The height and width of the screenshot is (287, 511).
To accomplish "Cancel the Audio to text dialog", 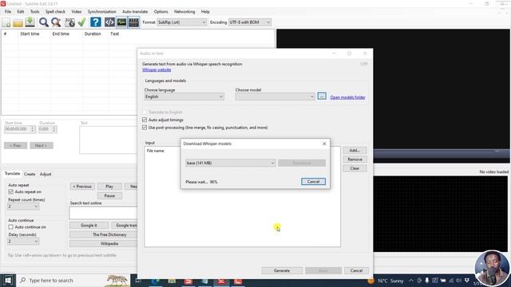I will [x=356, y=270].
